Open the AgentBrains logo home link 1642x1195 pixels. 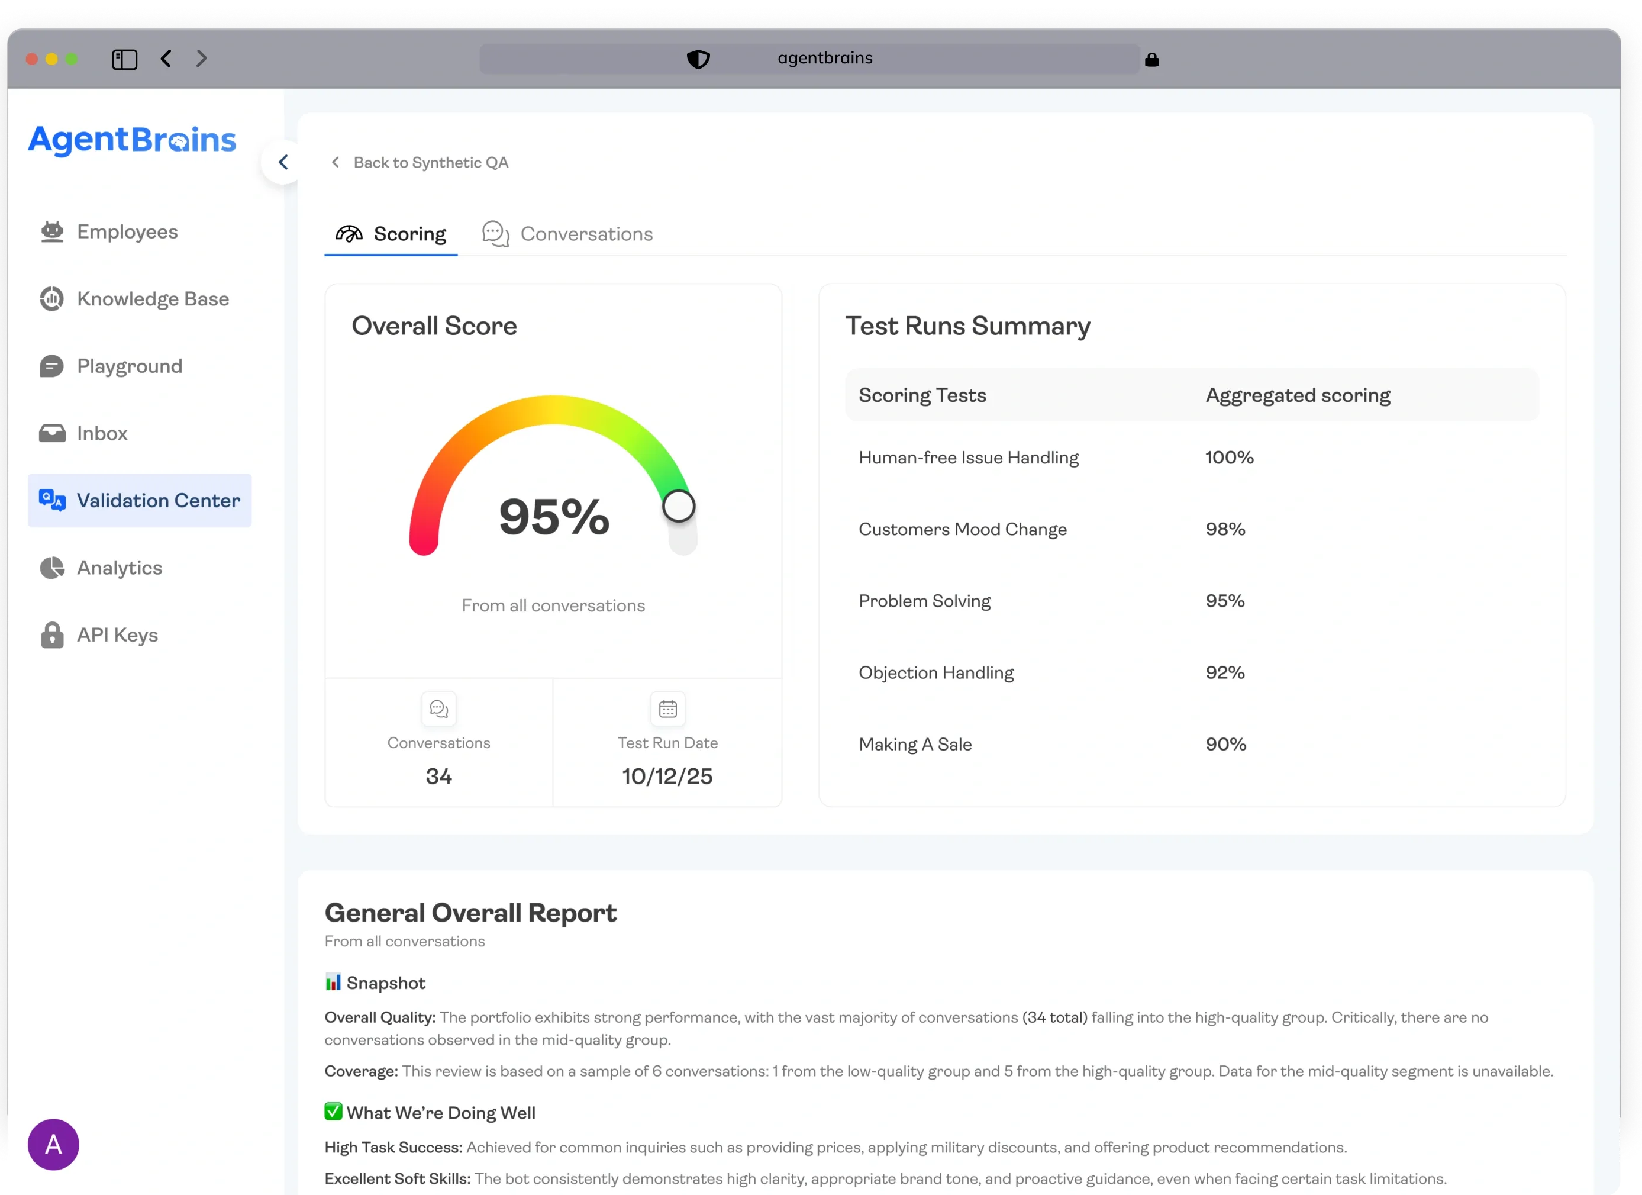[132, 140]
